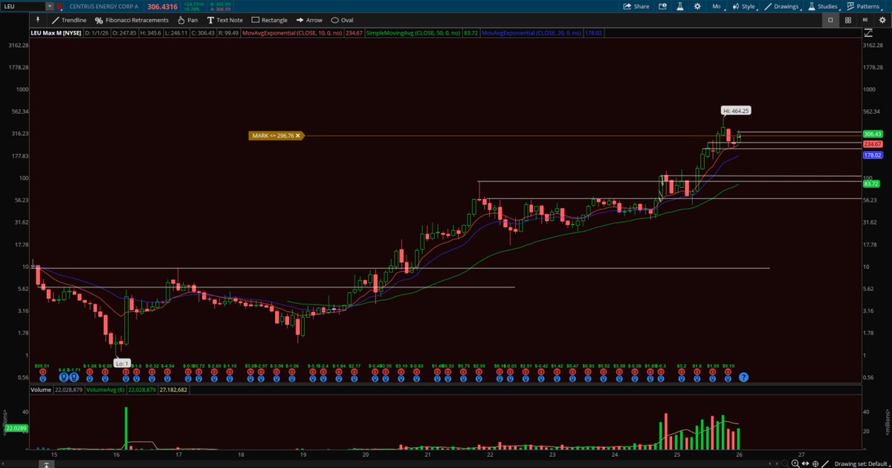
Task: Remove the MARK <= 296.76 alert
Action: 297,136
